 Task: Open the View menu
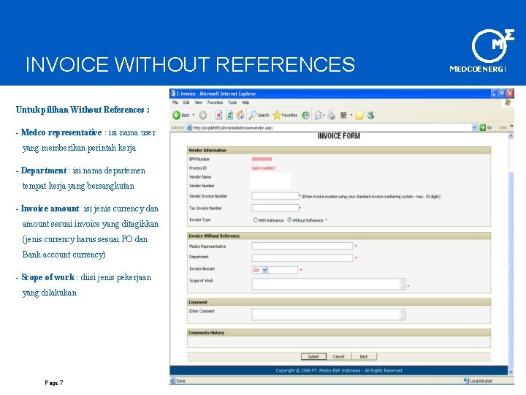199,102
